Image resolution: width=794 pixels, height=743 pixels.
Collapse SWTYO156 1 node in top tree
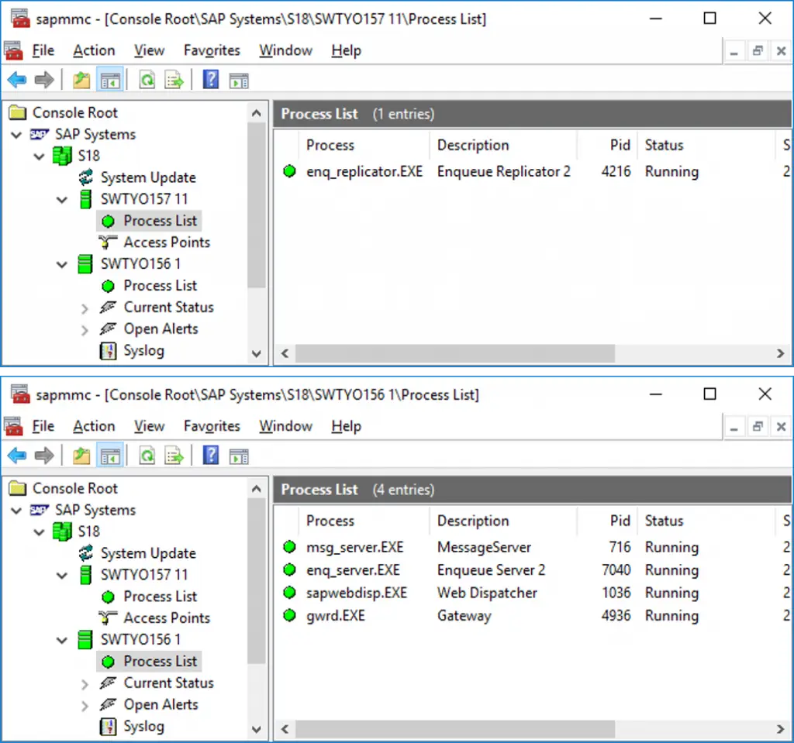click(x=62, y=264)
